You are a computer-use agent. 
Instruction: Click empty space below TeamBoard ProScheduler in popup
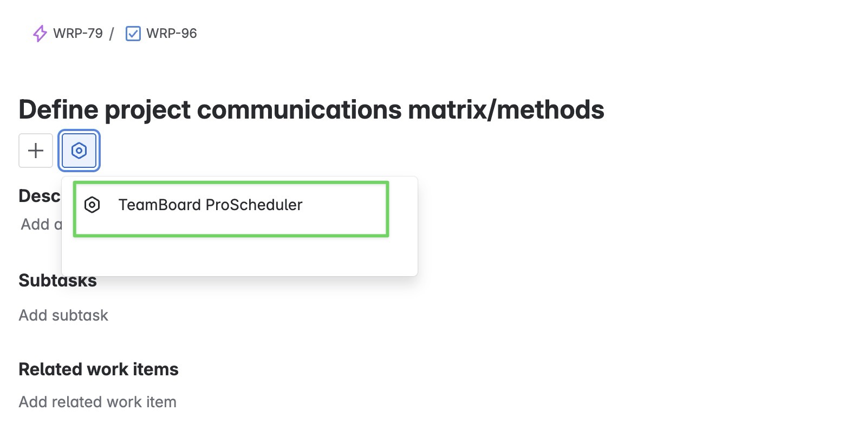coord(239,256)
